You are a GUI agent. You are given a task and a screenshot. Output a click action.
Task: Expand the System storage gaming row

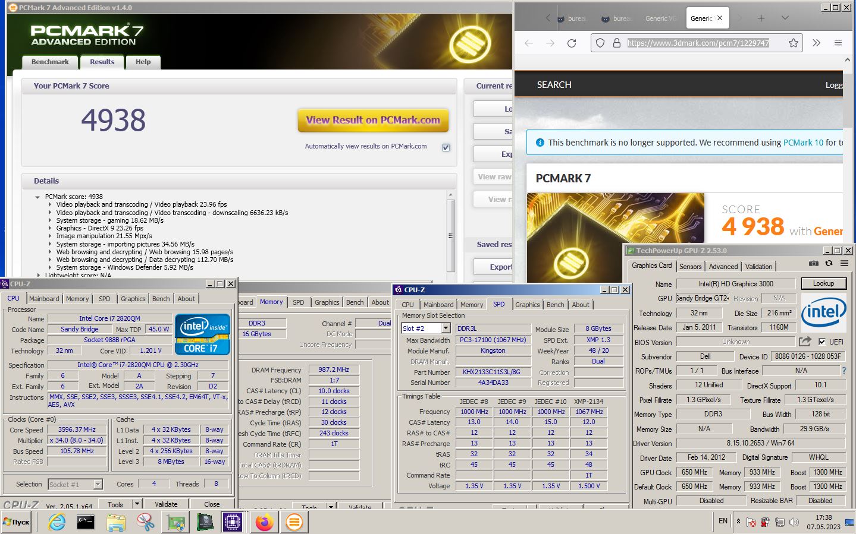point(50,220)
